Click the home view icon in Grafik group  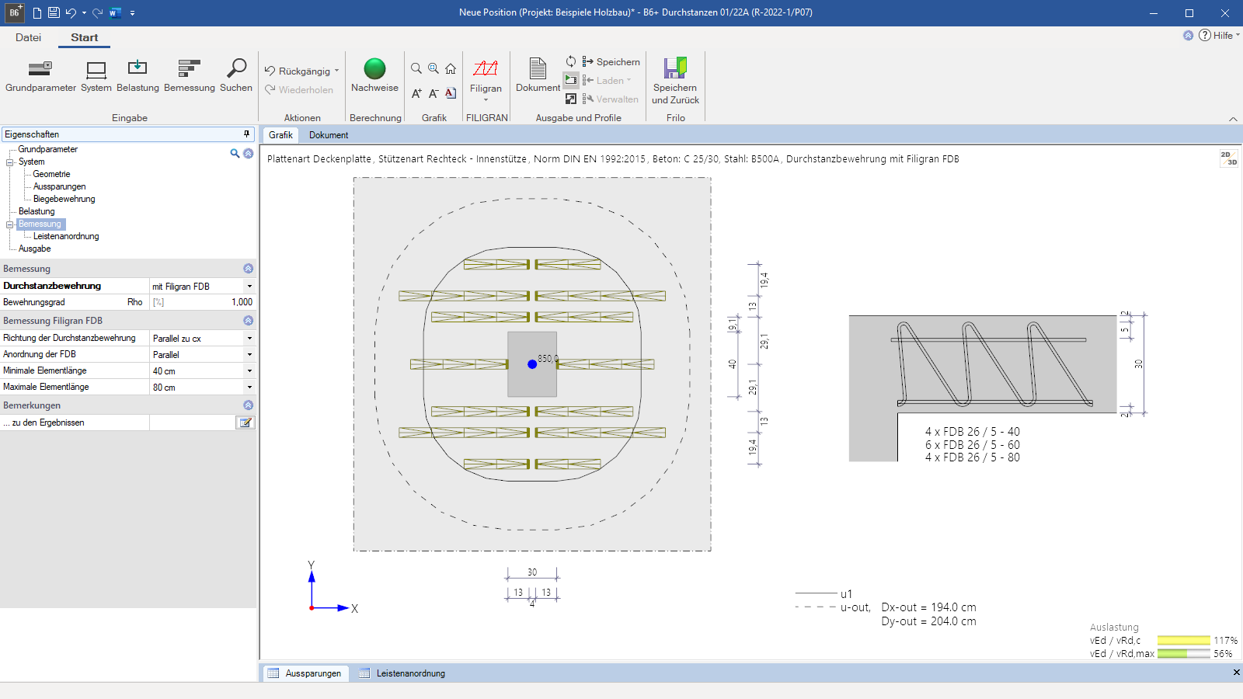(x=451, y=69)
